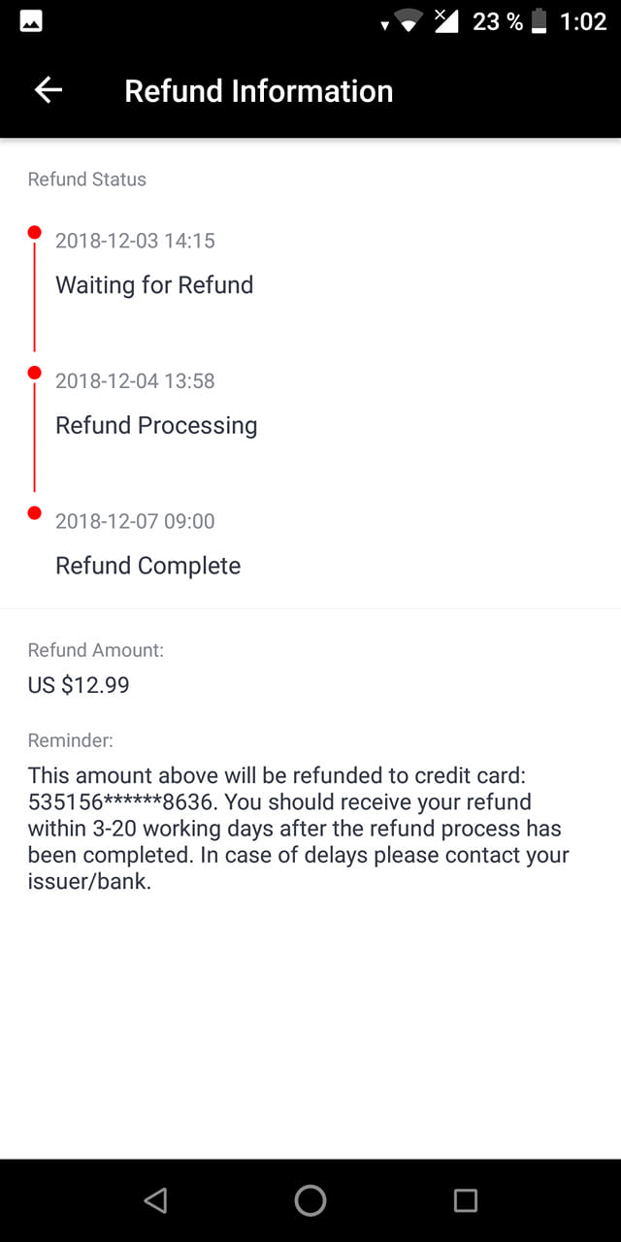Viewport: 621px width, 1242px height.
Task: Select the Refund Processing status entry
Action: (156, 425)
